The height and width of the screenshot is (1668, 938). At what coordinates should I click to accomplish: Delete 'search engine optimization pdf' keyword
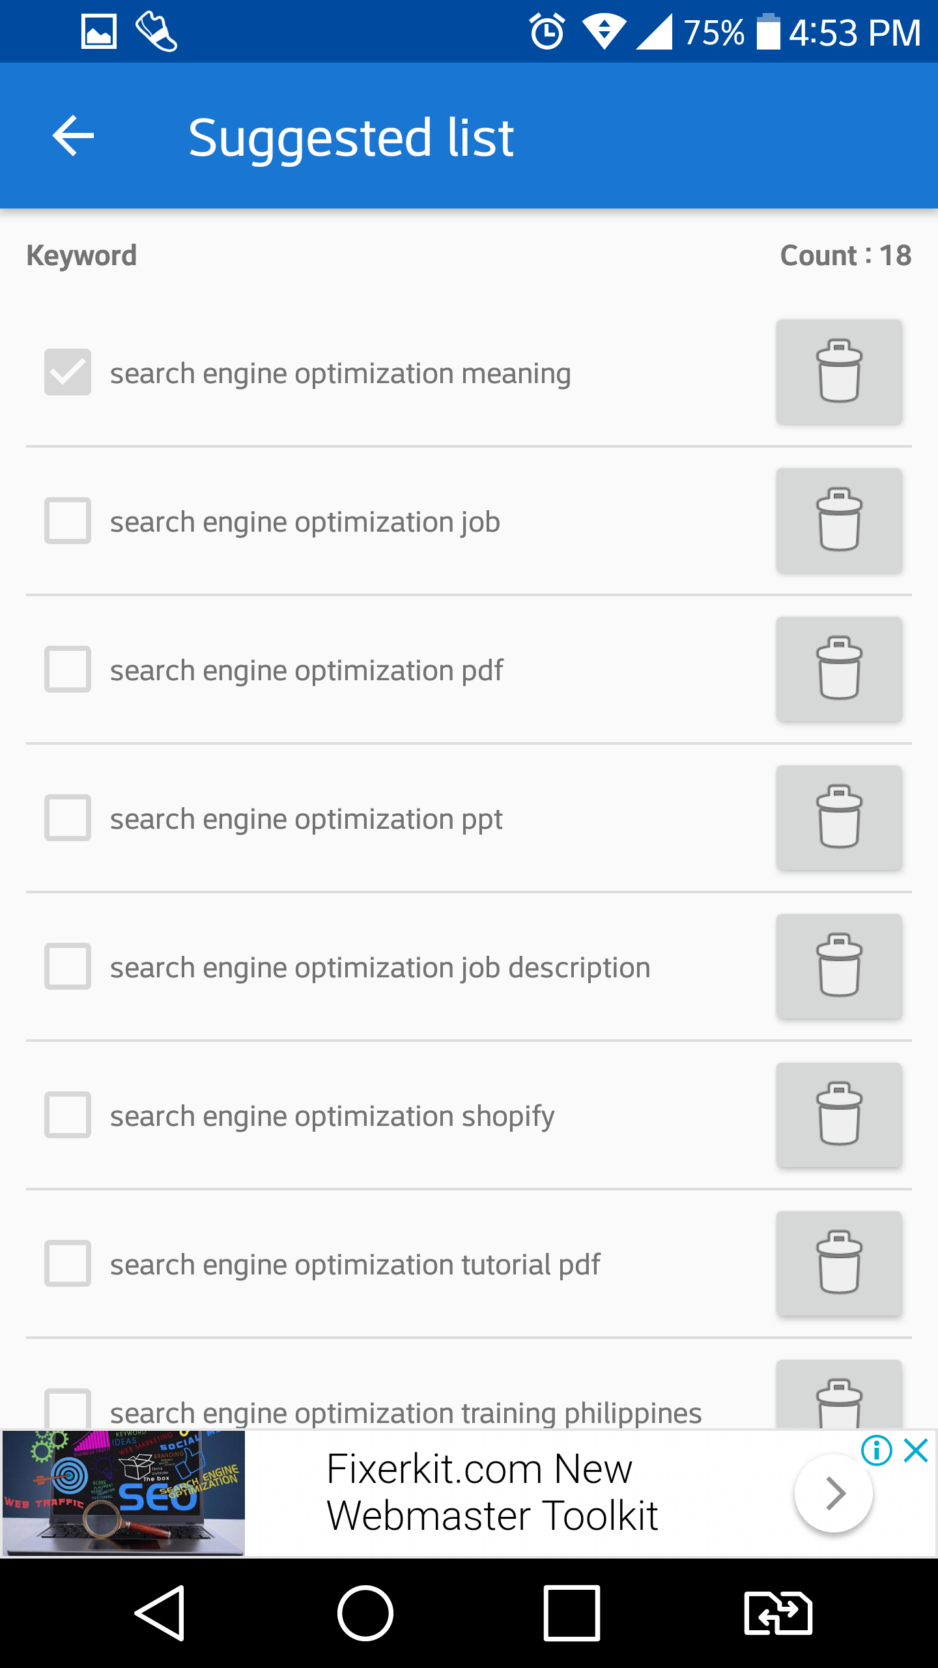[x=839, y=669]
